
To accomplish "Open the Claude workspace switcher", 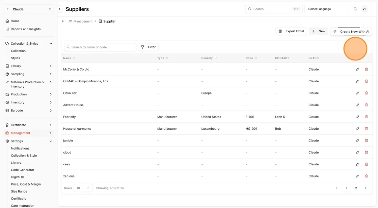I will point(29,9).
